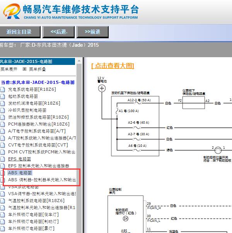
Task: Click the 12V battery plus symbol in diagram
Action: (102, 88)
